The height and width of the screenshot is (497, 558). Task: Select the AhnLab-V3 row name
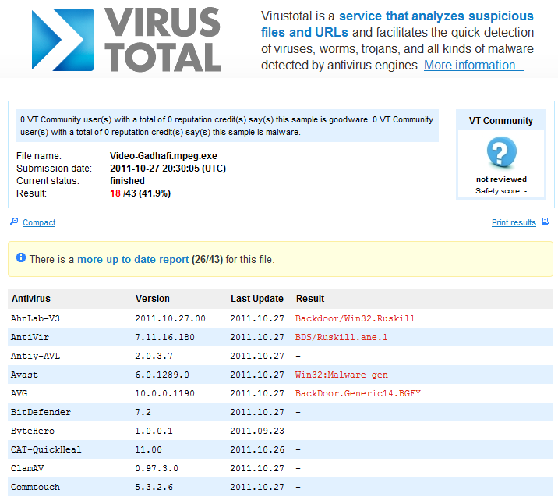(x=35, y=318)
